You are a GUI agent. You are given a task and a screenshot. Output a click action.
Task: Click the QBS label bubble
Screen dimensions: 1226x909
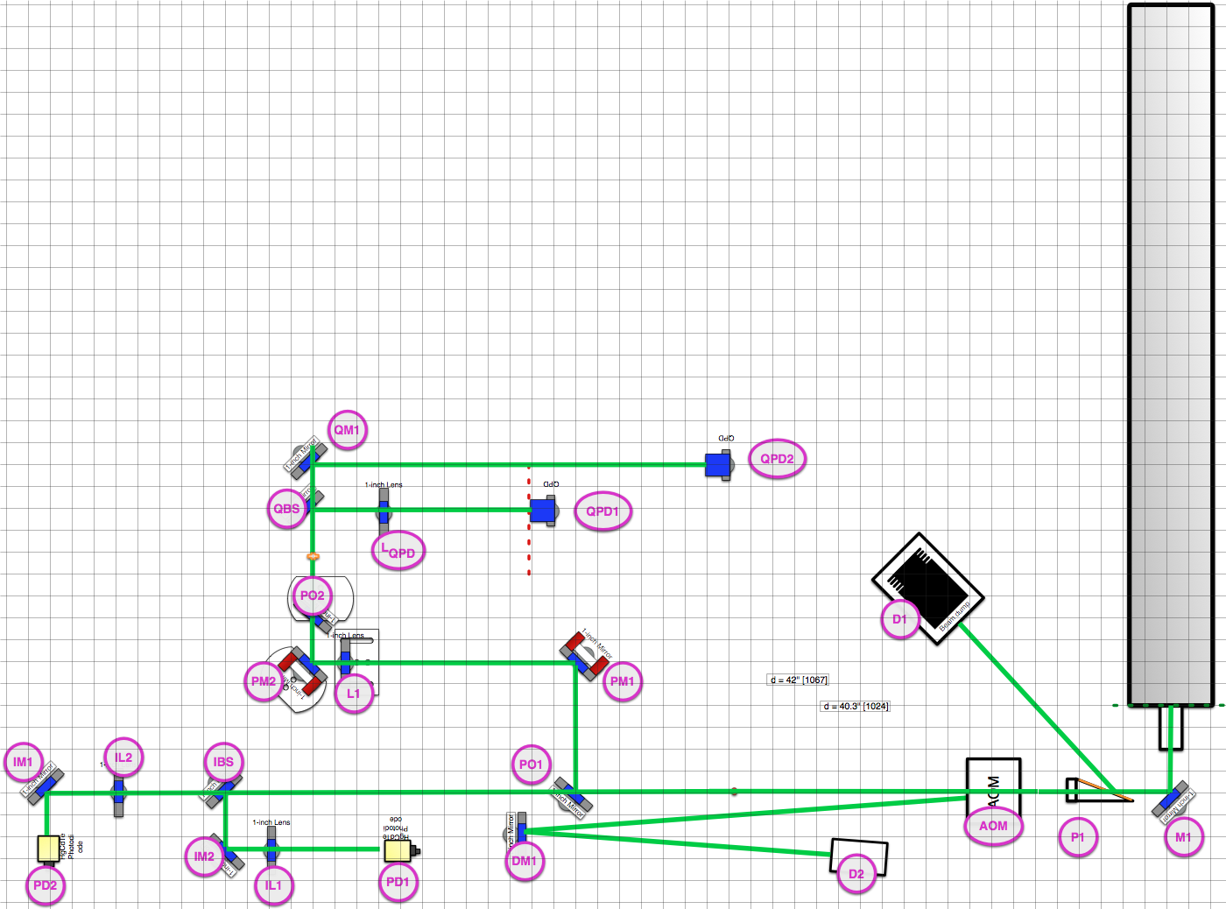286,509
